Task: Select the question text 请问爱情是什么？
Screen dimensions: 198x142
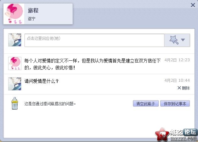Action: point(41,81)
